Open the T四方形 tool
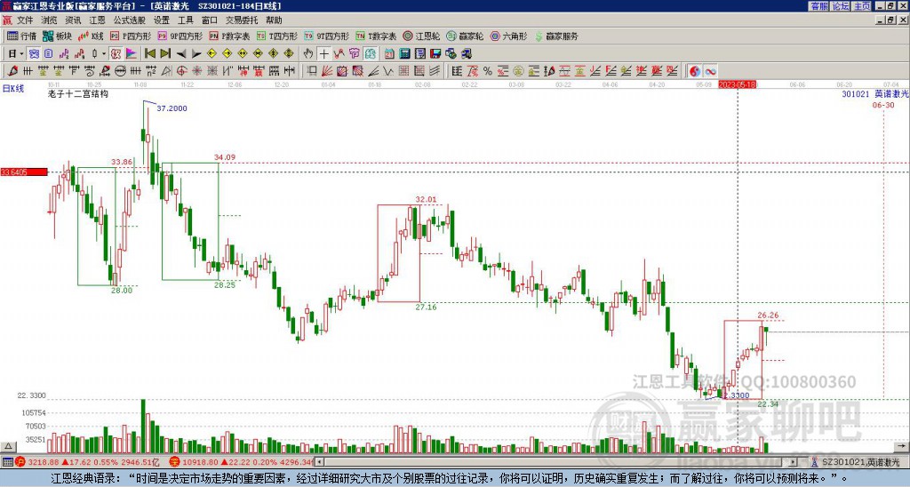 tap(277, 36)
